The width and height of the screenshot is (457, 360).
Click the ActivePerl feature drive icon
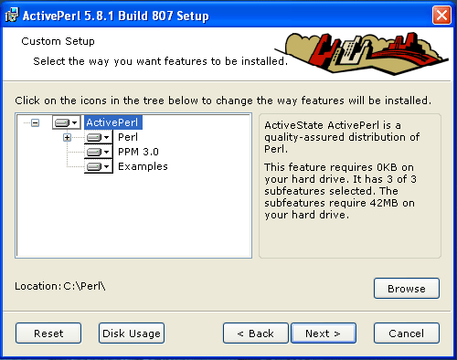point(62,122)
